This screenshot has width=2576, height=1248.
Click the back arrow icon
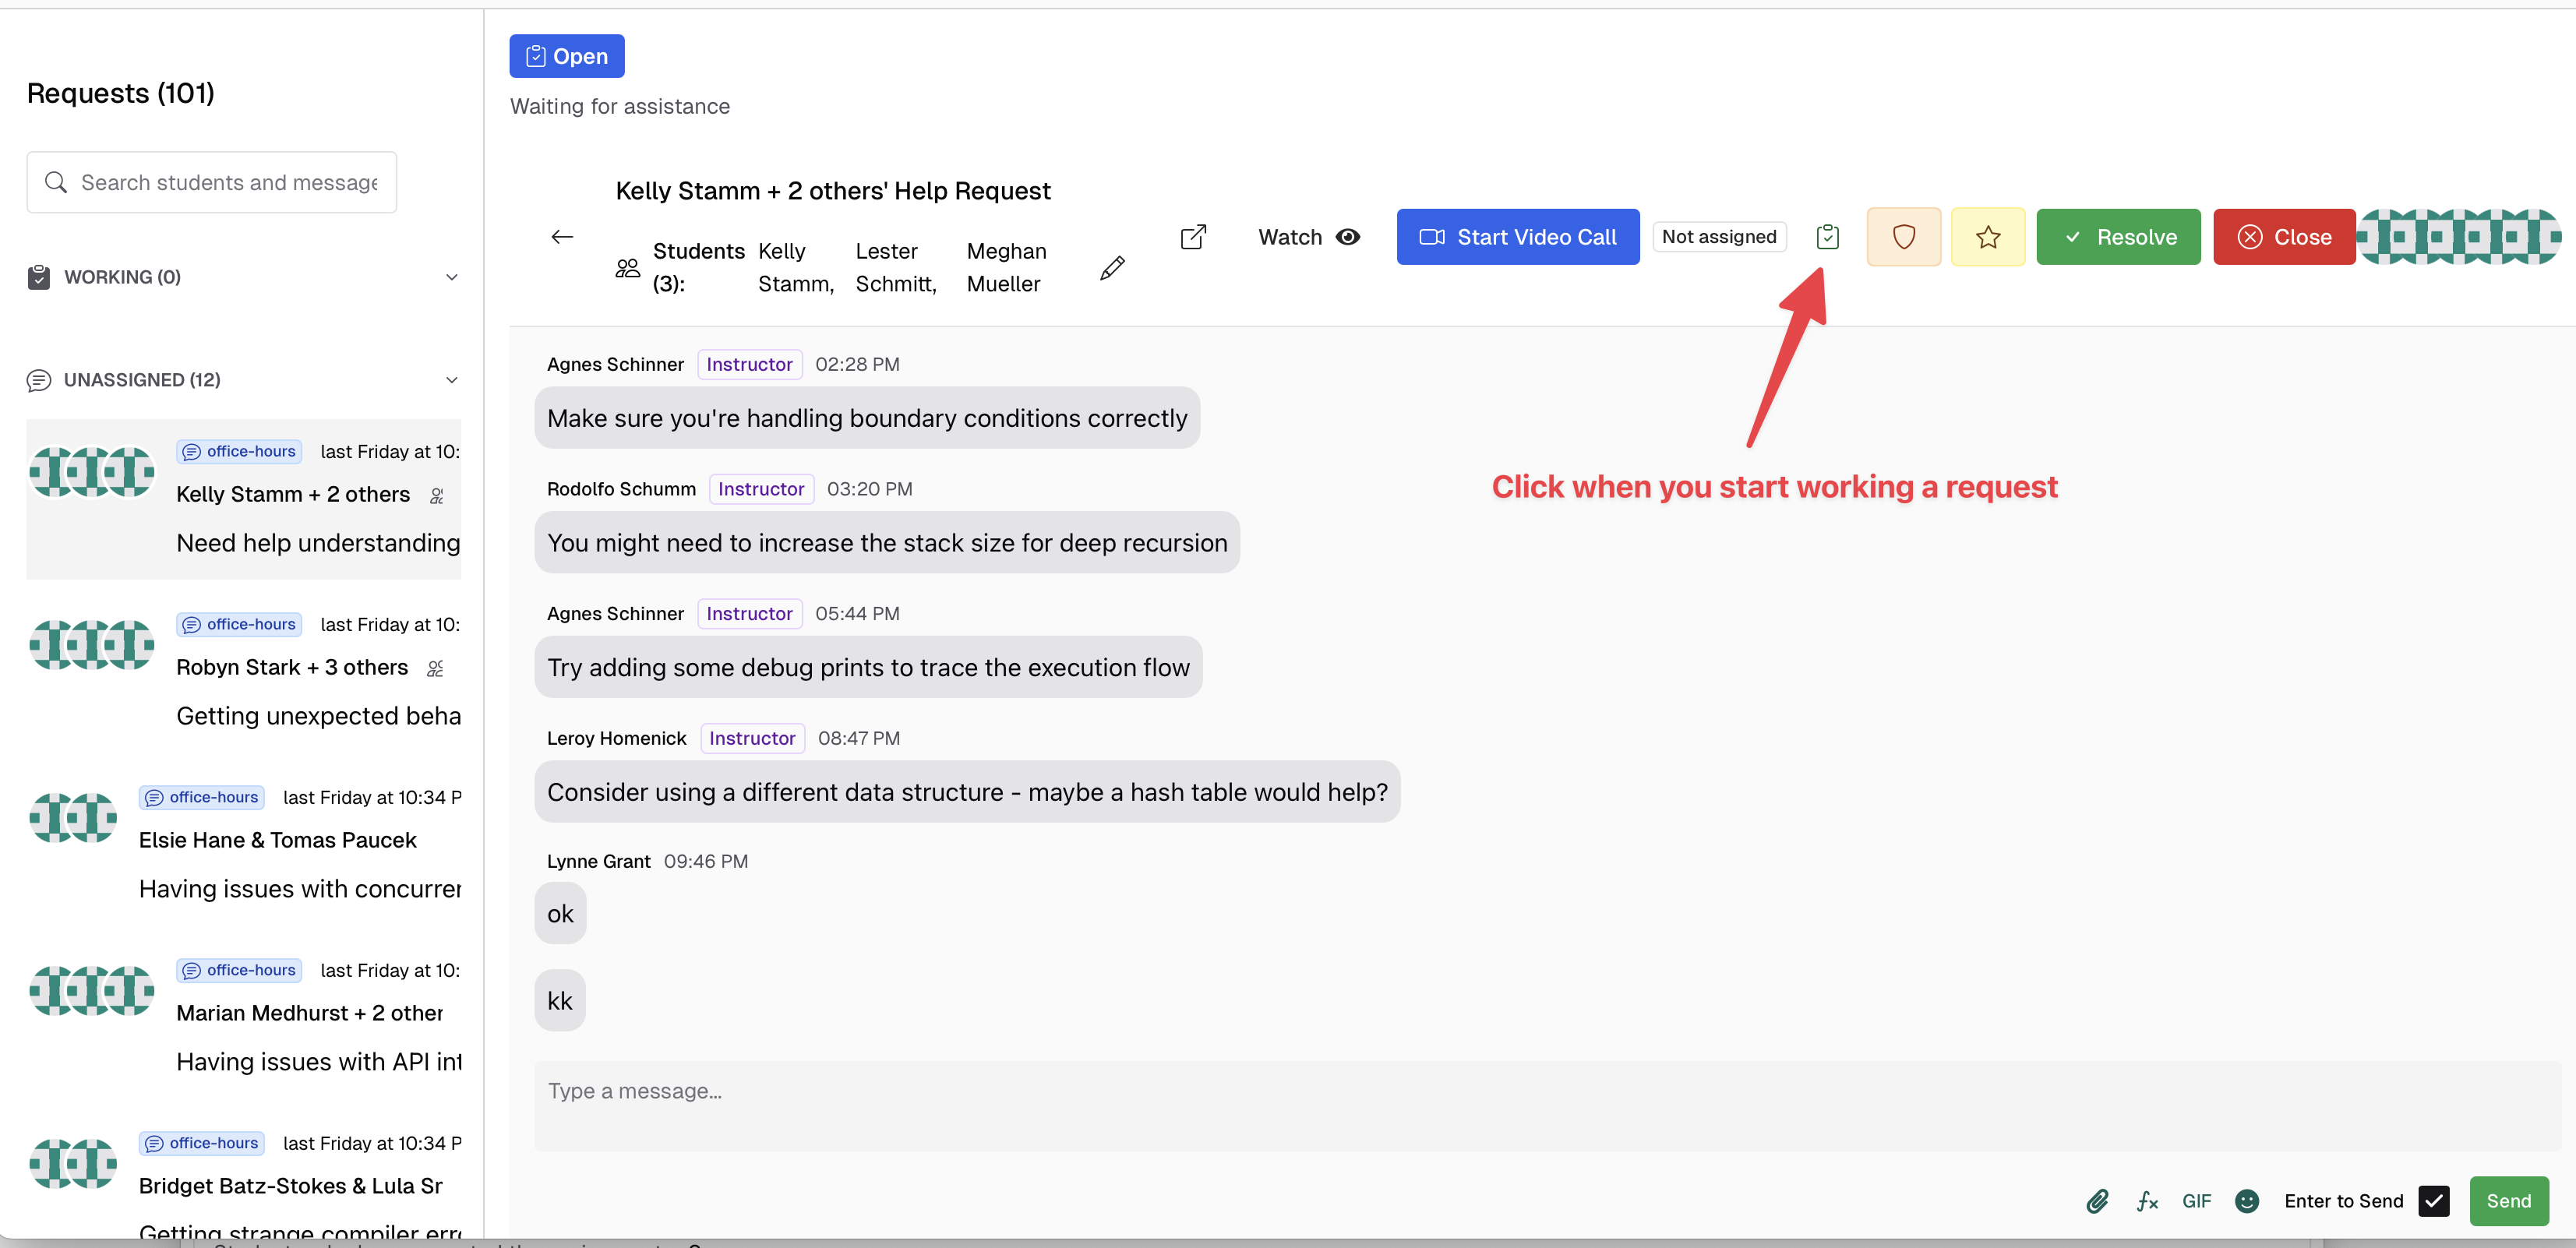[x=562, y=237]
